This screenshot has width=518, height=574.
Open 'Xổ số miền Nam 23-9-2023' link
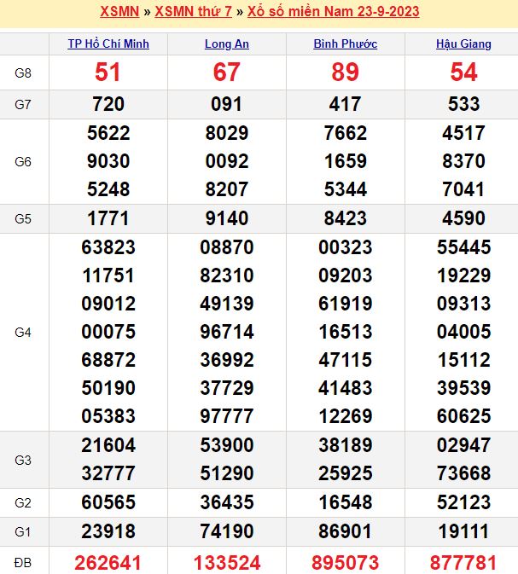point(334,12)
